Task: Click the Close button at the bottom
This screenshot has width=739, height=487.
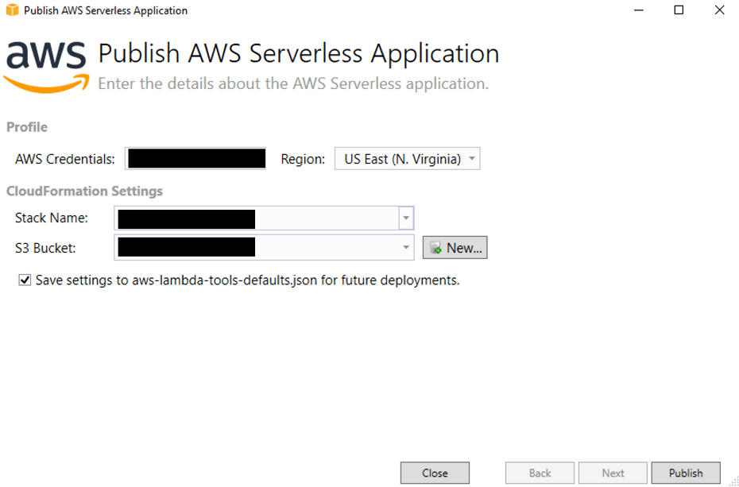Action: (x=435, y=473)
